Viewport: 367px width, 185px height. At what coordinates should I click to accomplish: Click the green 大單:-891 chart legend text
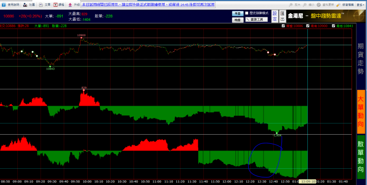[x=42, y=26]
